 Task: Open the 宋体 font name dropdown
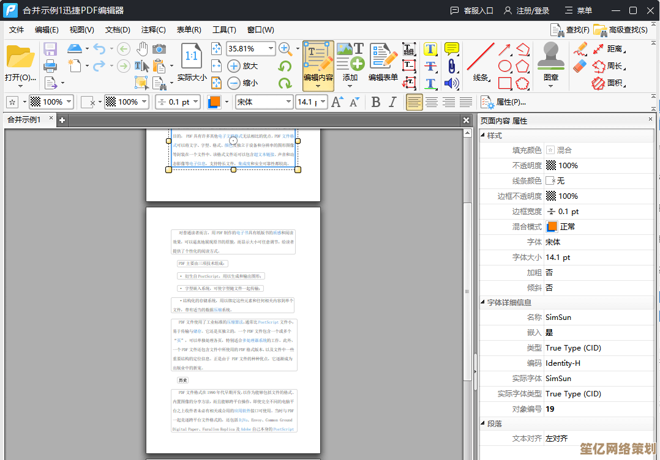coord(288,102)
